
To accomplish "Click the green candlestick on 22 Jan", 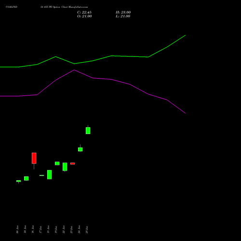I will click(x=65, y=167).
